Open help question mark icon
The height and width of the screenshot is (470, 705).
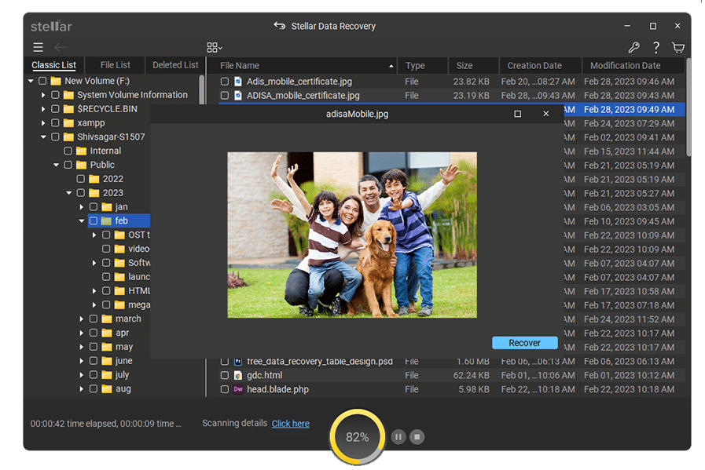[x=656, y=48]
